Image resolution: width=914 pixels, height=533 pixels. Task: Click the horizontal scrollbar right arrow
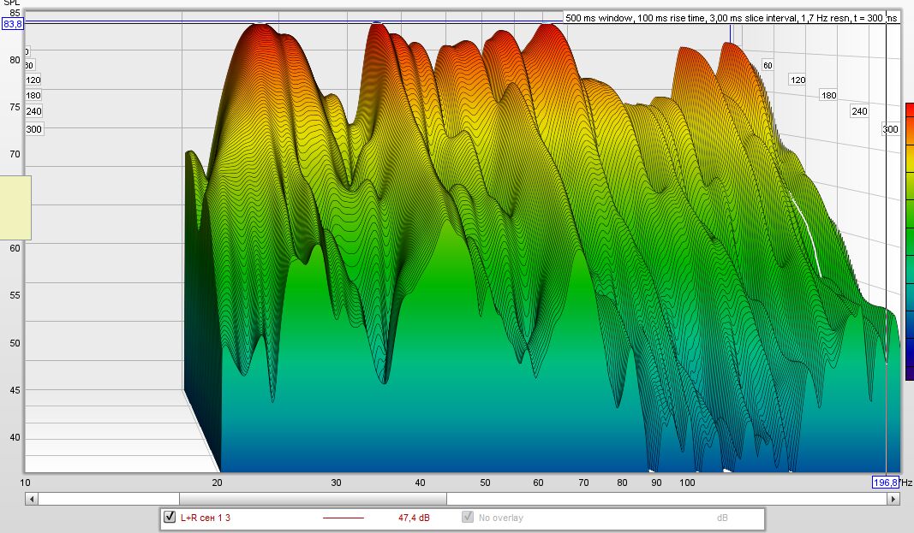(894, 499)
